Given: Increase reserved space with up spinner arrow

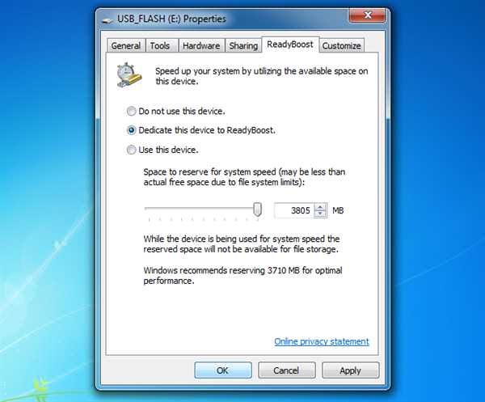Looking at the screenshot, I should click(320, 207).
